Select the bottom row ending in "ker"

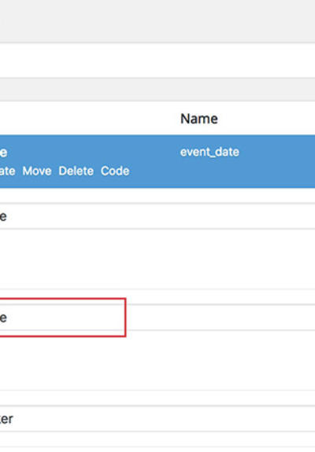pos(157,418)
